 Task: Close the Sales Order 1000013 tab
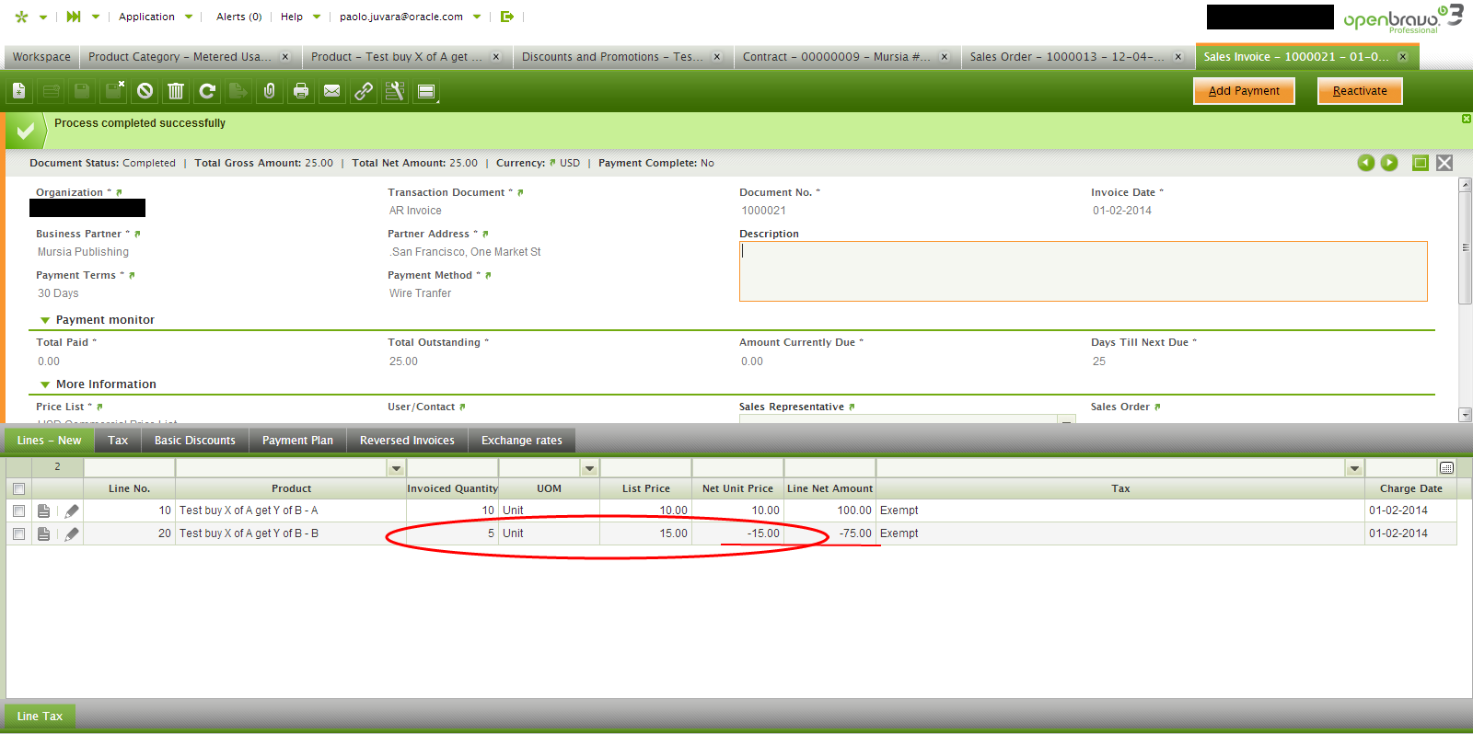point(1178,57)
